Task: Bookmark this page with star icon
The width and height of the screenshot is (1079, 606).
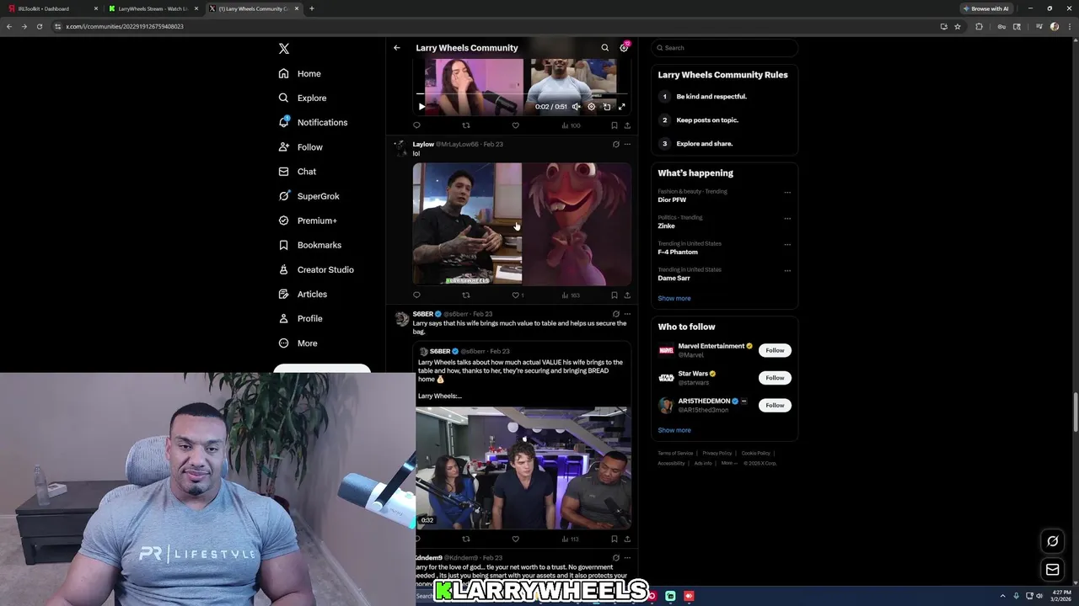Action: click(x=958, y=26)
